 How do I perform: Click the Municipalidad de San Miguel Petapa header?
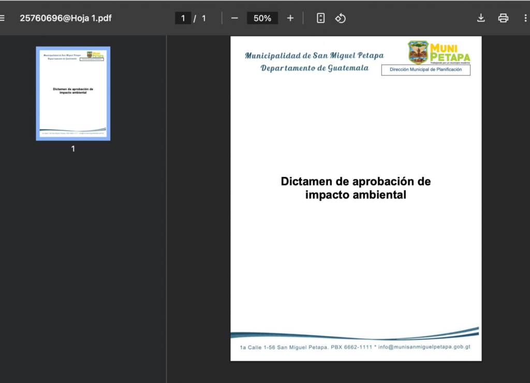[314, 55]
